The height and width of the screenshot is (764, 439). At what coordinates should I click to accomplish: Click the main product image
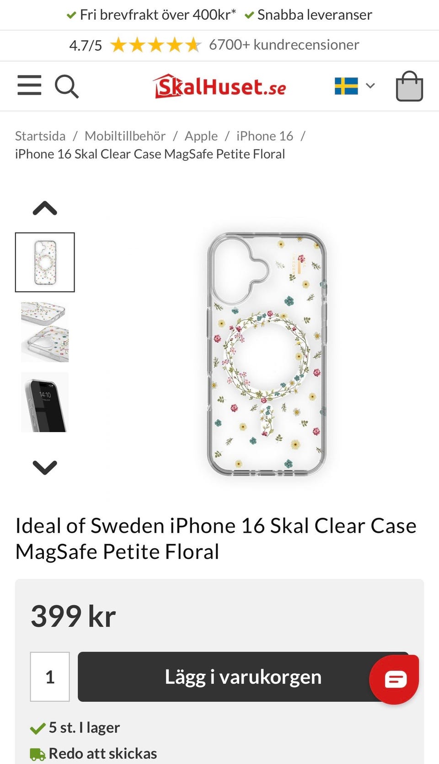pyautogui.click(x=267, y=354)
